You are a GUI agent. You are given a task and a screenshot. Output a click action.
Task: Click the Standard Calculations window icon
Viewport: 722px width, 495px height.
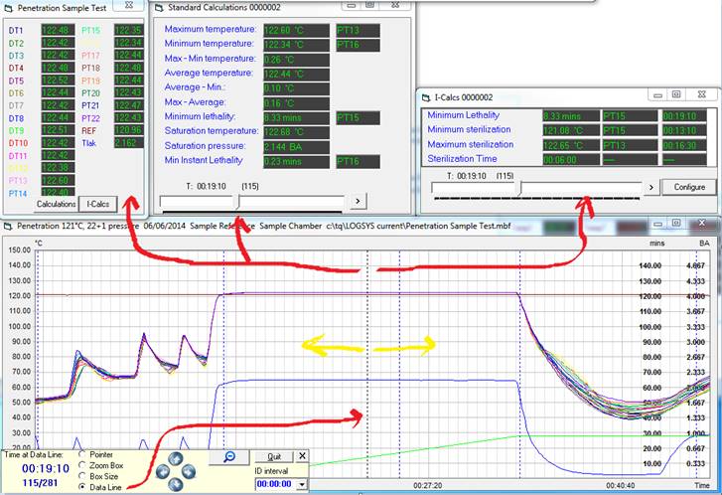pyautogui.click(x=158, y=7)
